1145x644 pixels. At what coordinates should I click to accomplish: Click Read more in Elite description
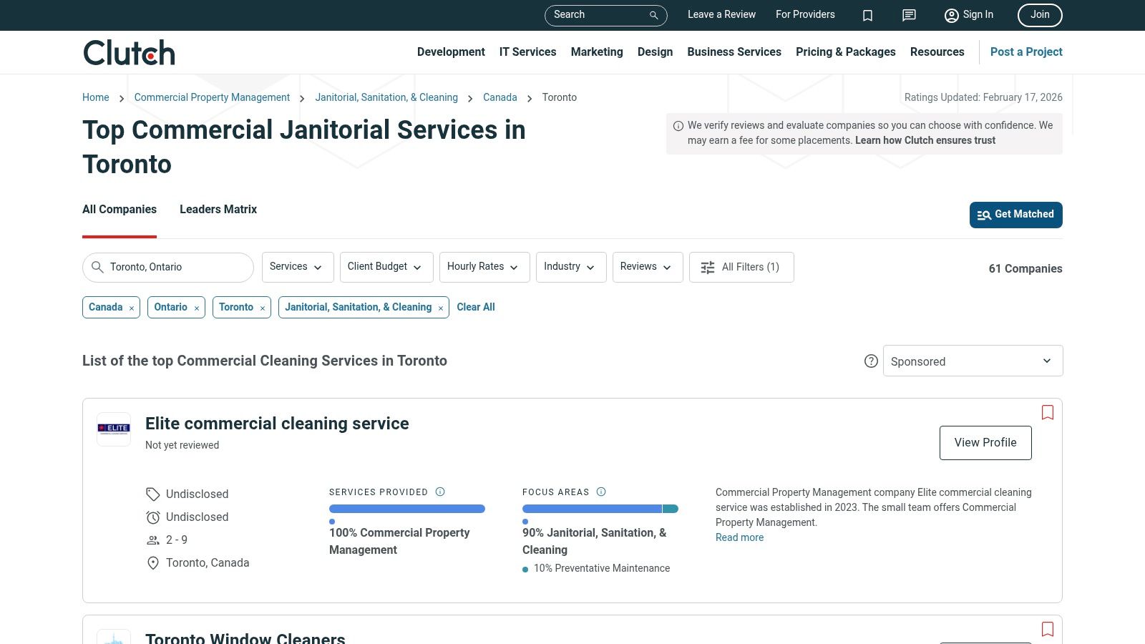tap(739, 537)
